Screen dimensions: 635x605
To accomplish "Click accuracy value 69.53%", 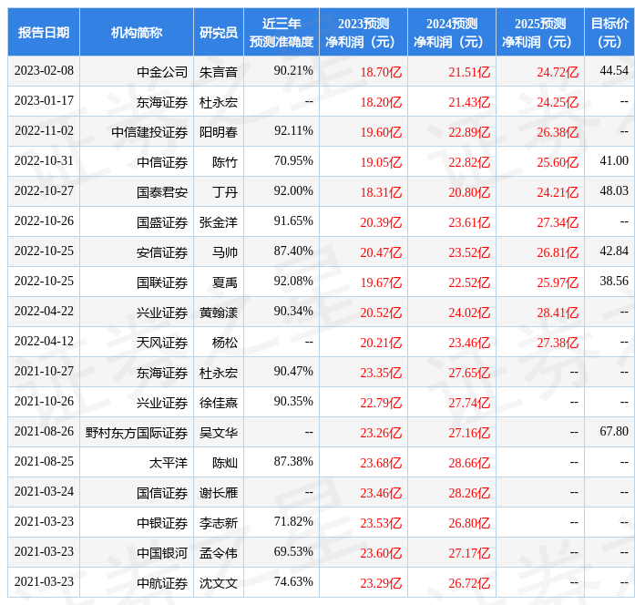I will [x=293, y=552].
